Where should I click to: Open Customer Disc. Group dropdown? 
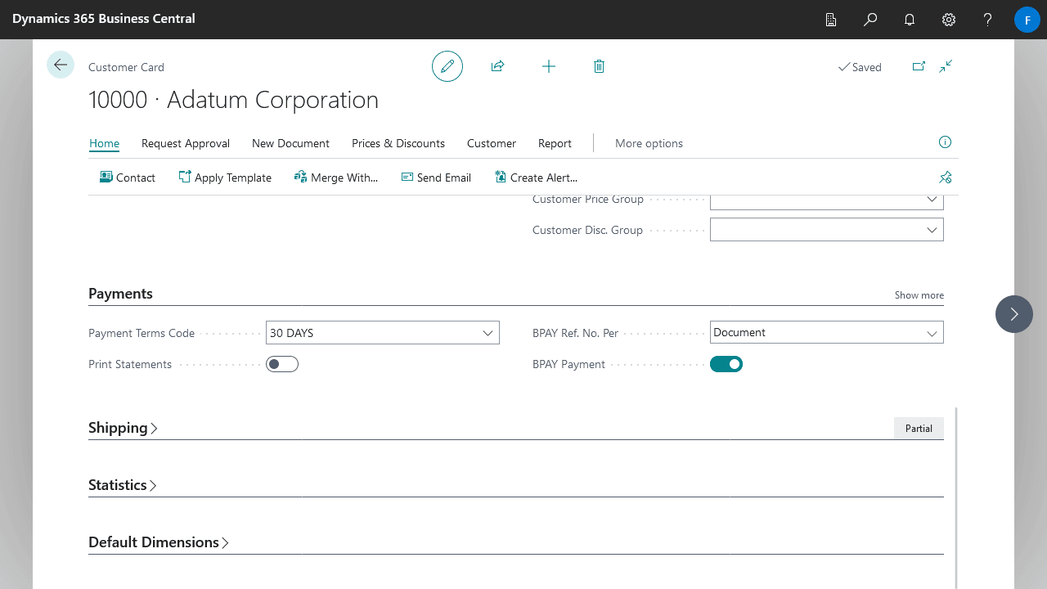coord(932,230)
